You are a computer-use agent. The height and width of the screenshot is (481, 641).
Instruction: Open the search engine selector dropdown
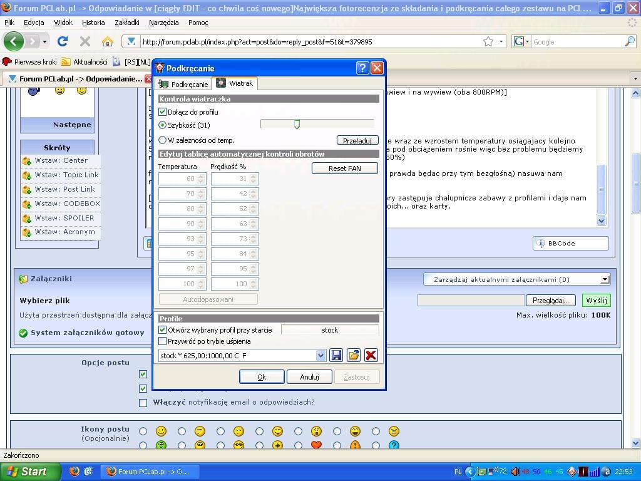[521, 42]
